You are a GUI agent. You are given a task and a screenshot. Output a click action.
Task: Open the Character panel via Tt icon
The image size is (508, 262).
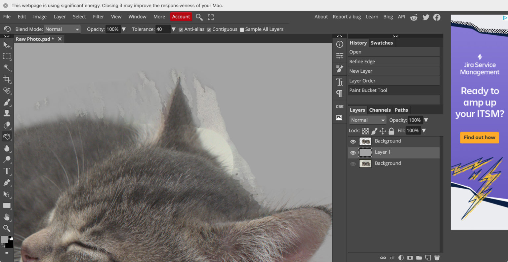(339, 81)
